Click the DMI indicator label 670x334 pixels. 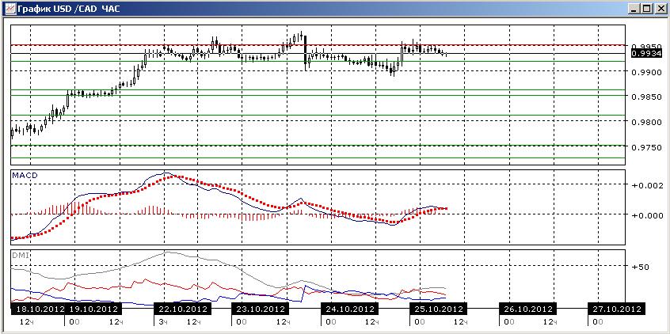pos(19,255)
